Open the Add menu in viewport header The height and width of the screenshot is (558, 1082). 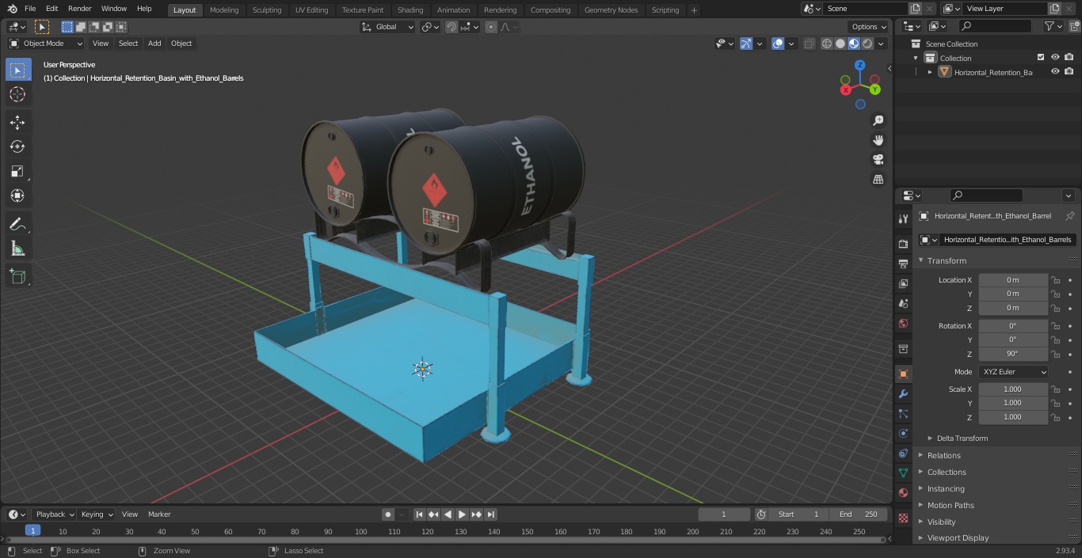tap(154, 44)
